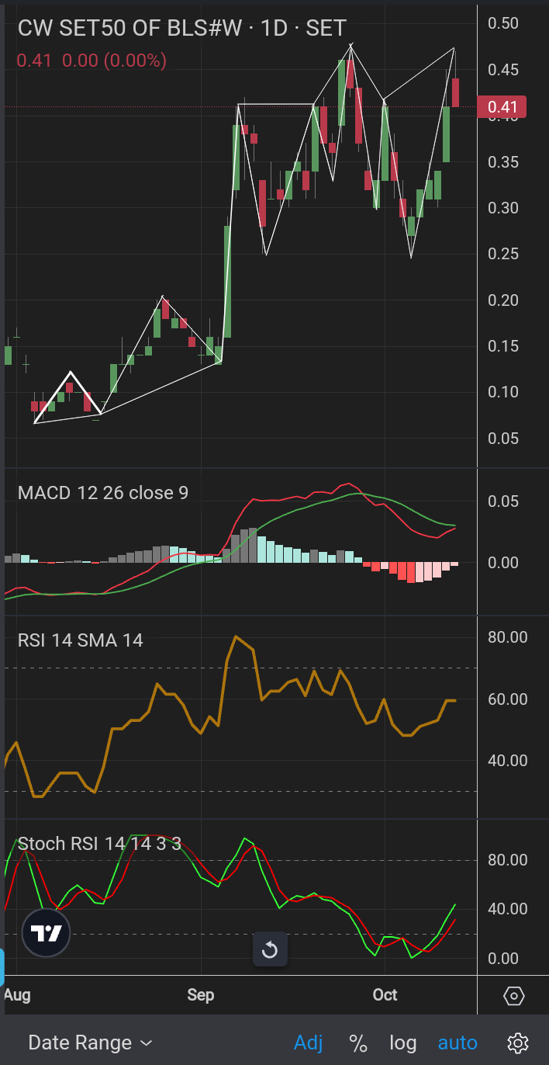This screenshot has width=549, height=1065.
Task: Click the Aug label on the time axis
Action: (x=17, y=995)
